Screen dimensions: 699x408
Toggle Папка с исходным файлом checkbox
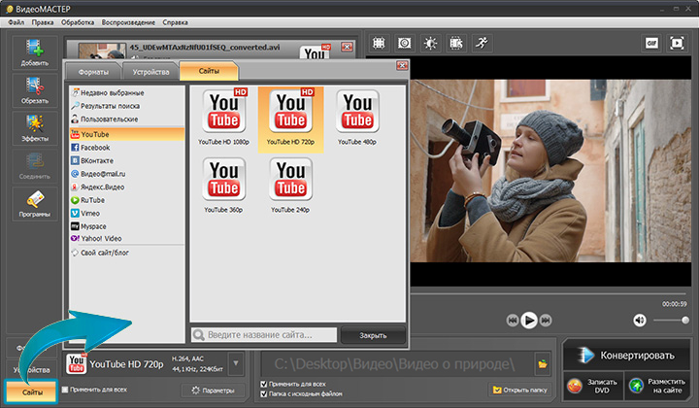click(263, 393)
